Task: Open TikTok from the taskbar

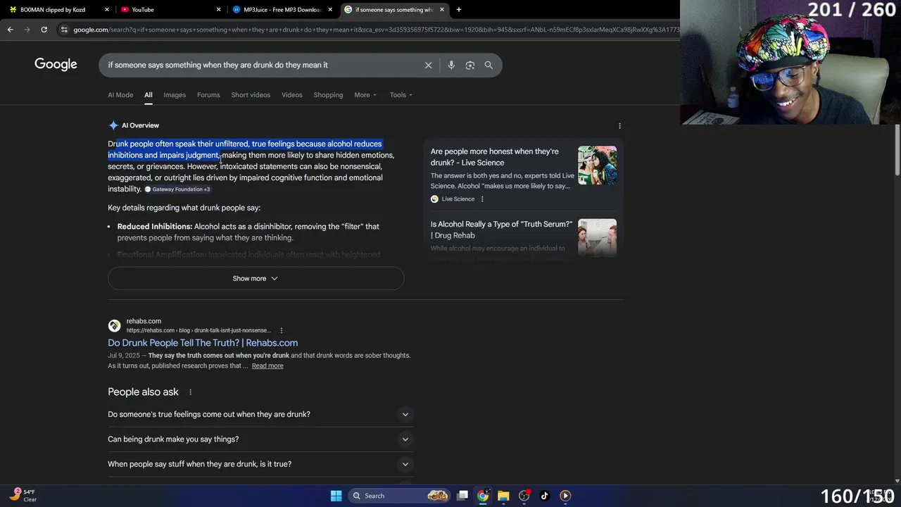Action: click(x=544, y=496)
